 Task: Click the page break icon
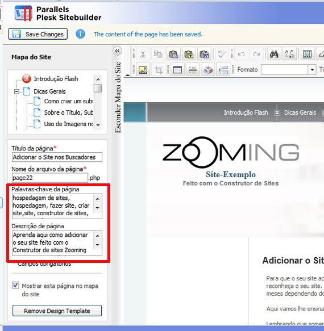coord(223,69)
